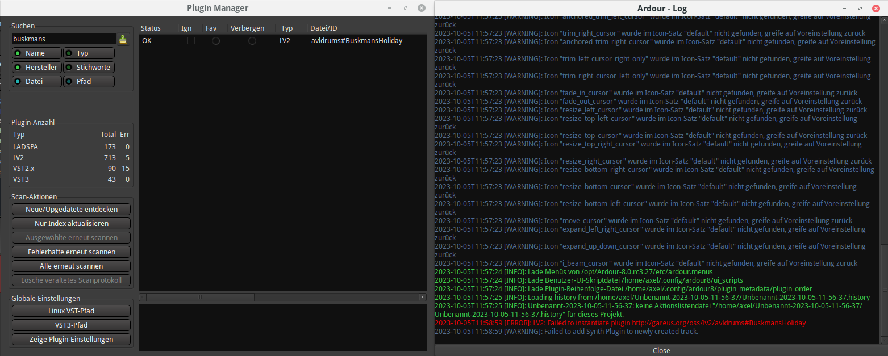The image size is (888, 356).
Task: Clear the plugin search field icon
Action: 123,39
